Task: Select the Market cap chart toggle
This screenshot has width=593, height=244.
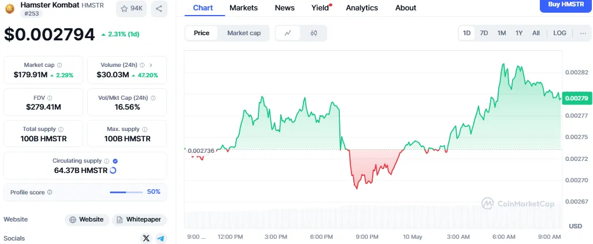Action: (244, 33)
